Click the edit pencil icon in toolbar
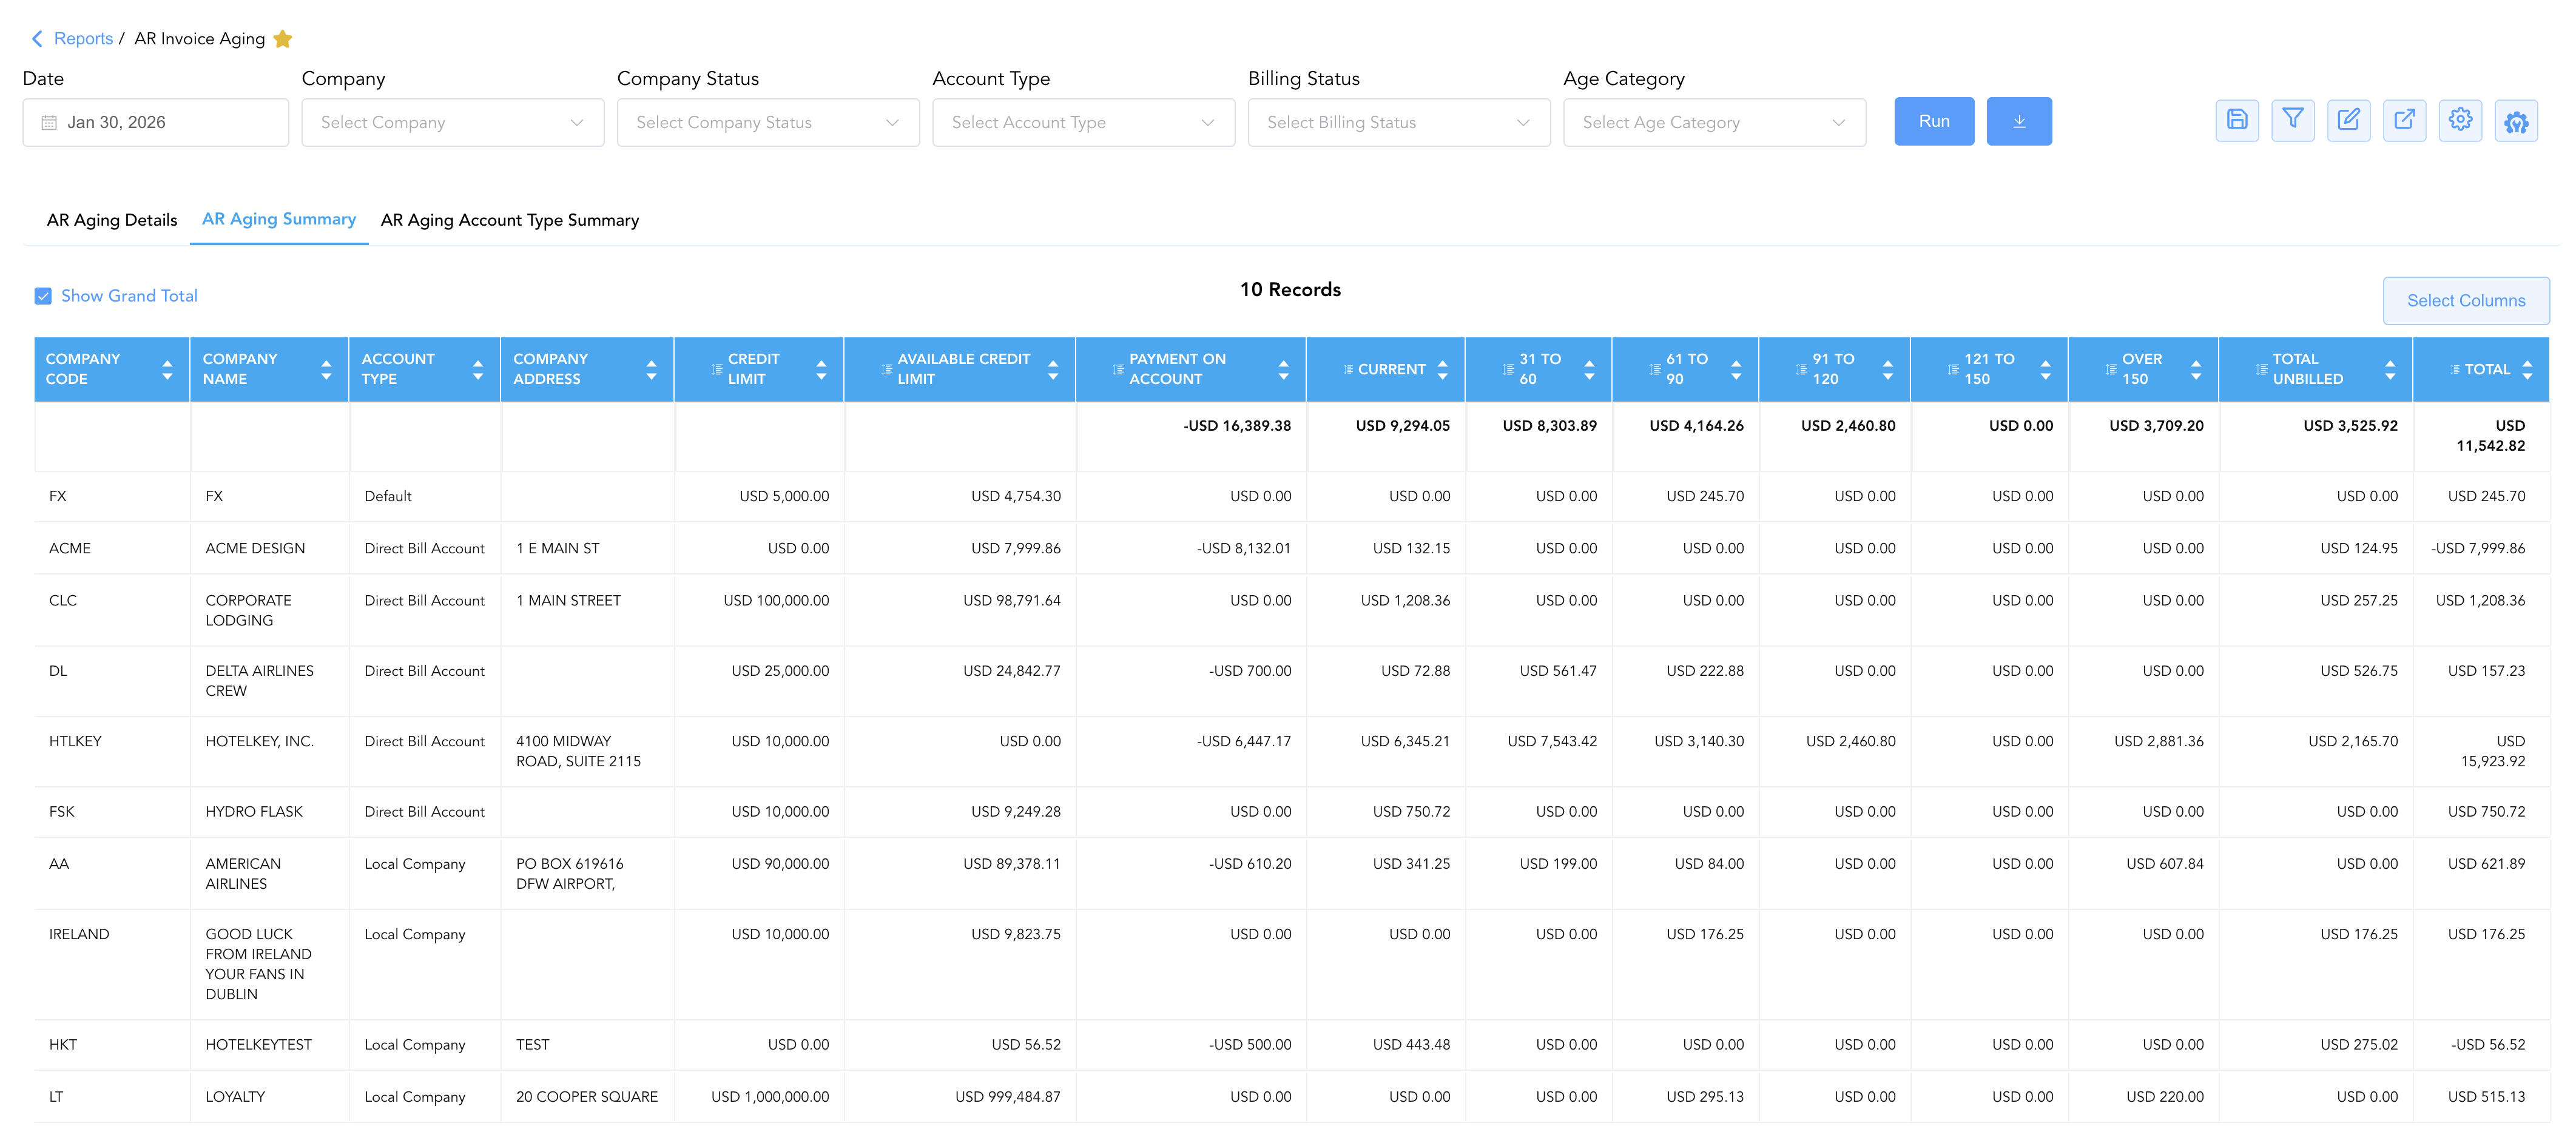The height and width of the screenshot is (1126, 2576). point(2348,121)
